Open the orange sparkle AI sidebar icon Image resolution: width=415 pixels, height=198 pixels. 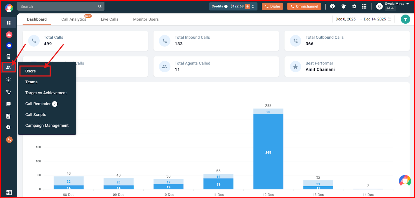[9, 140]
